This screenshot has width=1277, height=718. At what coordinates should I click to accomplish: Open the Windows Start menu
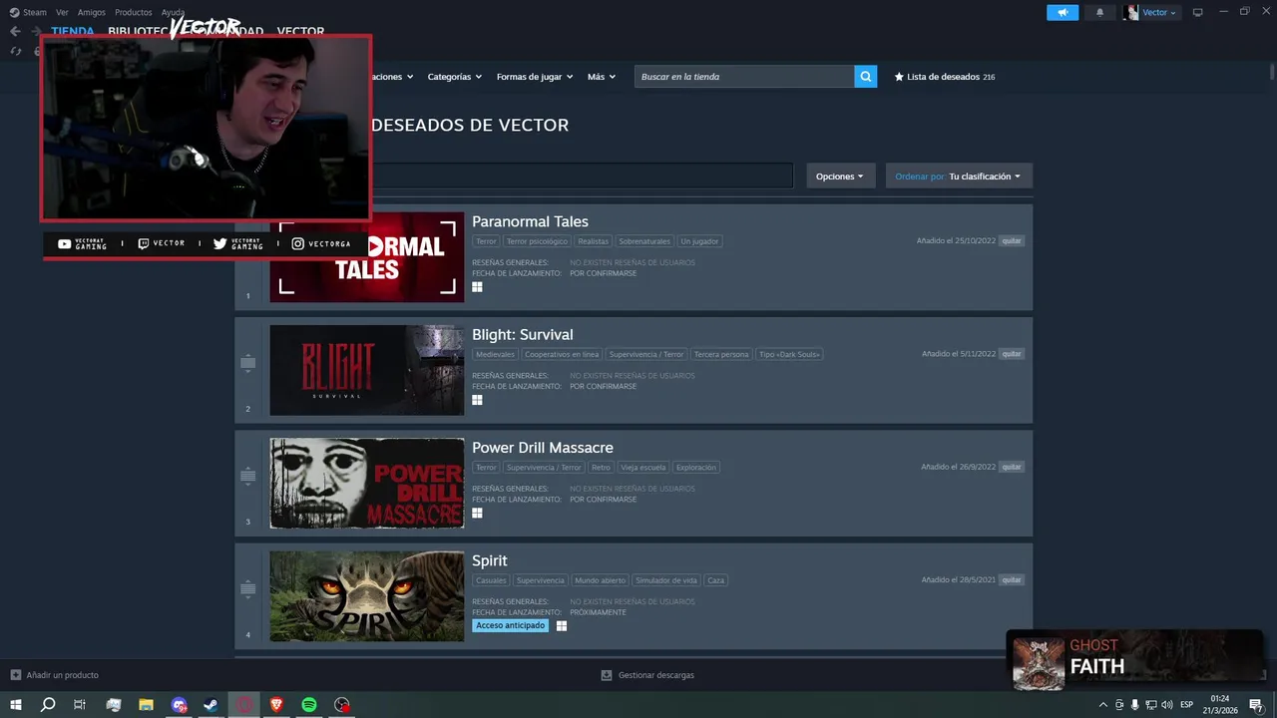click(16, 705)
